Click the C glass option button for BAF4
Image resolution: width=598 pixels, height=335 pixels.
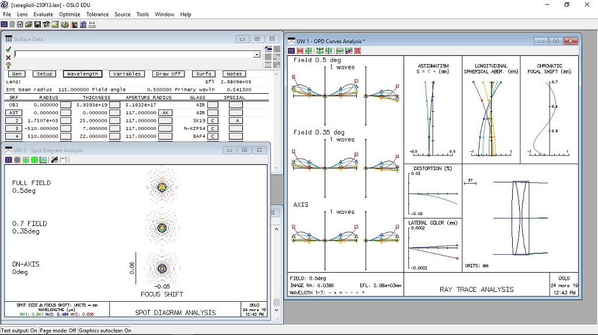click(213, 136)
